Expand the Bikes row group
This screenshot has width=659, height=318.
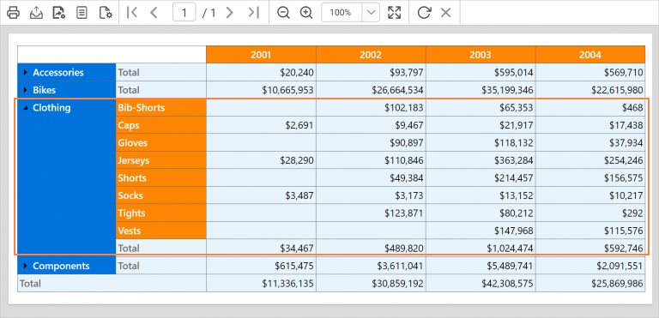point(25,90)
